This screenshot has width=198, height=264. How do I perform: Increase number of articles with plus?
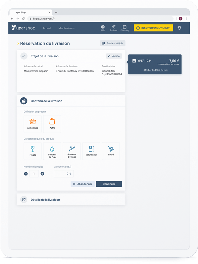coord(42,174)
